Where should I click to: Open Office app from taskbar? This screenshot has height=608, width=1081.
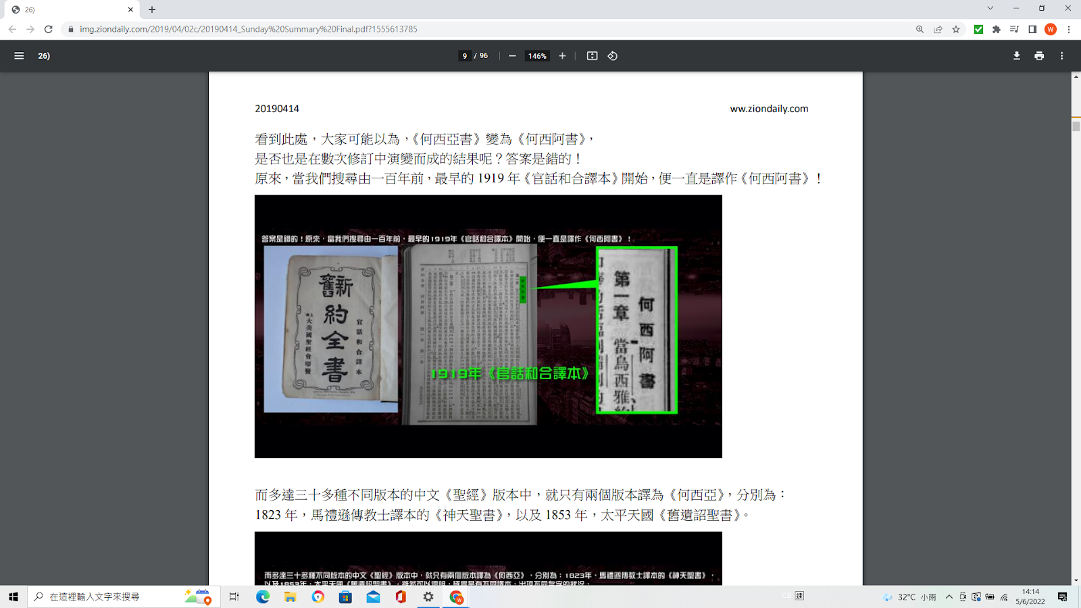pos(401,597)
